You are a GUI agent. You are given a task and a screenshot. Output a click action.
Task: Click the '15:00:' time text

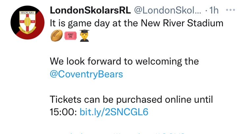[x=63, y=112]
